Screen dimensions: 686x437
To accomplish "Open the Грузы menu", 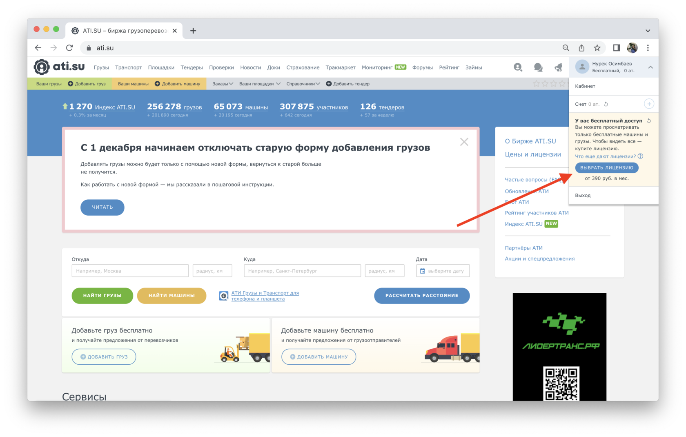I will [x=101, y=67].
